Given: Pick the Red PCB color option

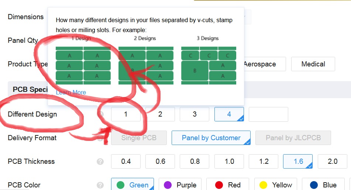Looking at the screenshot, I should 228,185.
